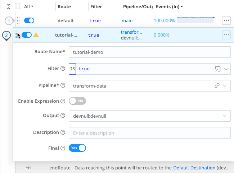Image resolution: width=234 pixels, height=173 pixels.
Task: Click the Route Name input field
Action: (x=149, y=52)
